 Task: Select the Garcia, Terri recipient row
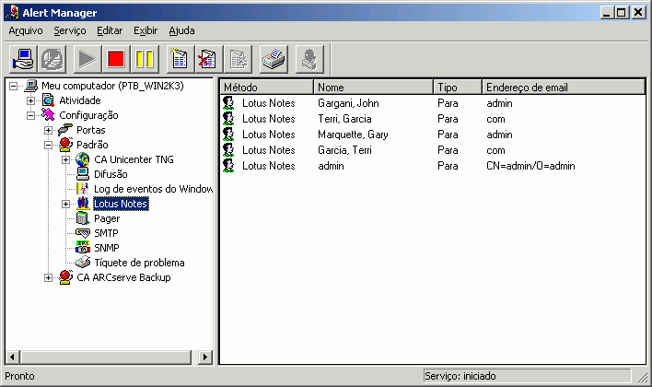pos(433,150)
